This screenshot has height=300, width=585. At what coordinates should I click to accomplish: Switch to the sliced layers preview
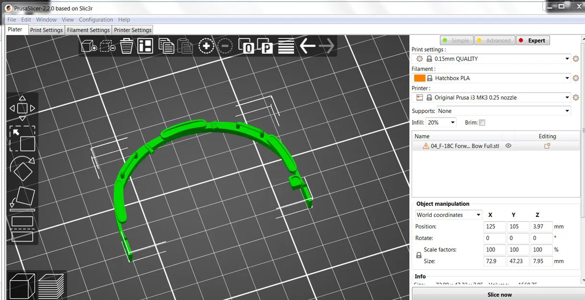[51, 286]
